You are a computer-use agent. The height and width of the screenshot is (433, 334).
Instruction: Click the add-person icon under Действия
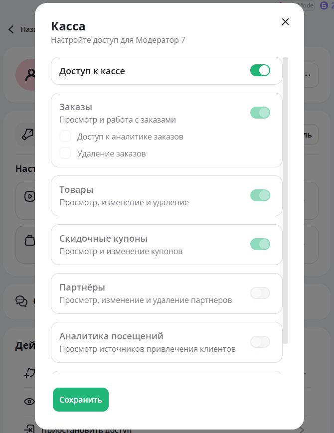click(28, 373)
